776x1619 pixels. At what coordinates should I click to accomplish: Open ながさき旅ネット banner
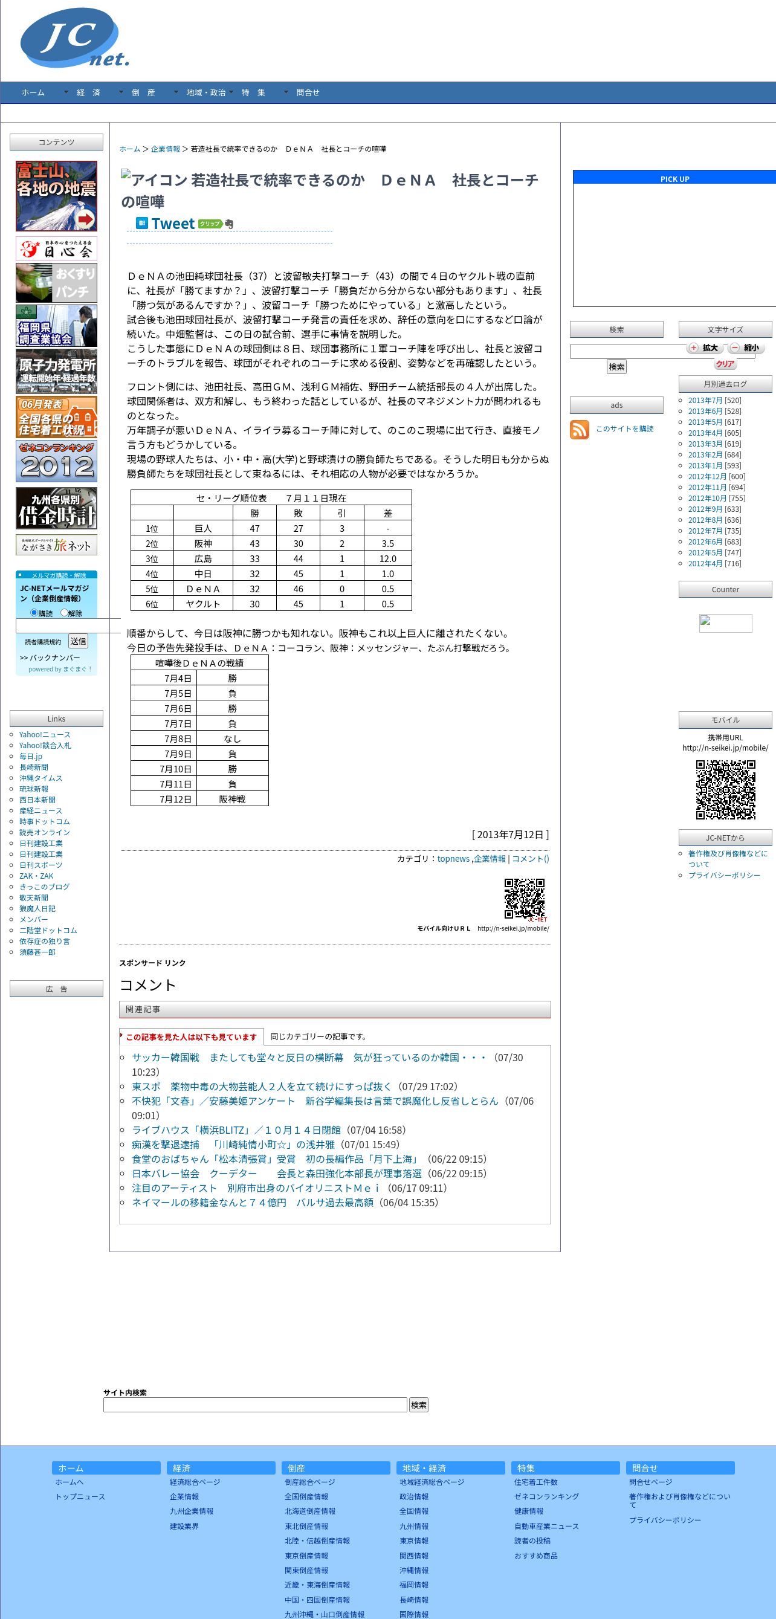tap(57, 545)
